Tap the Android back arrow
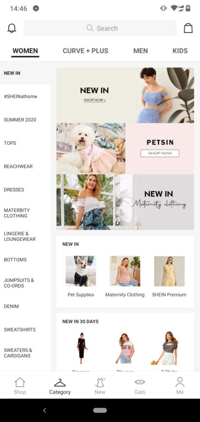 [45, 410]
